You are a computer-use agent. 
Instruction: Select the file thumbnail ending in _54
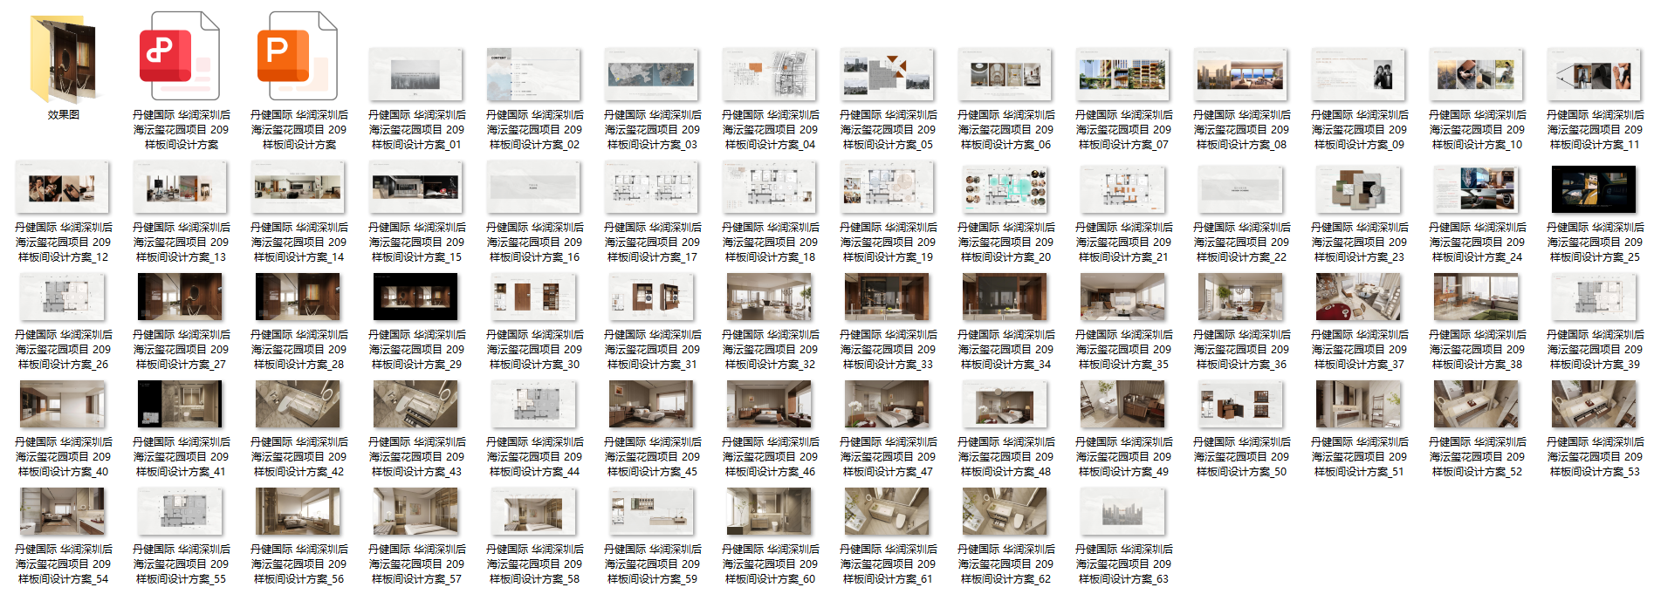pos(62,511)
